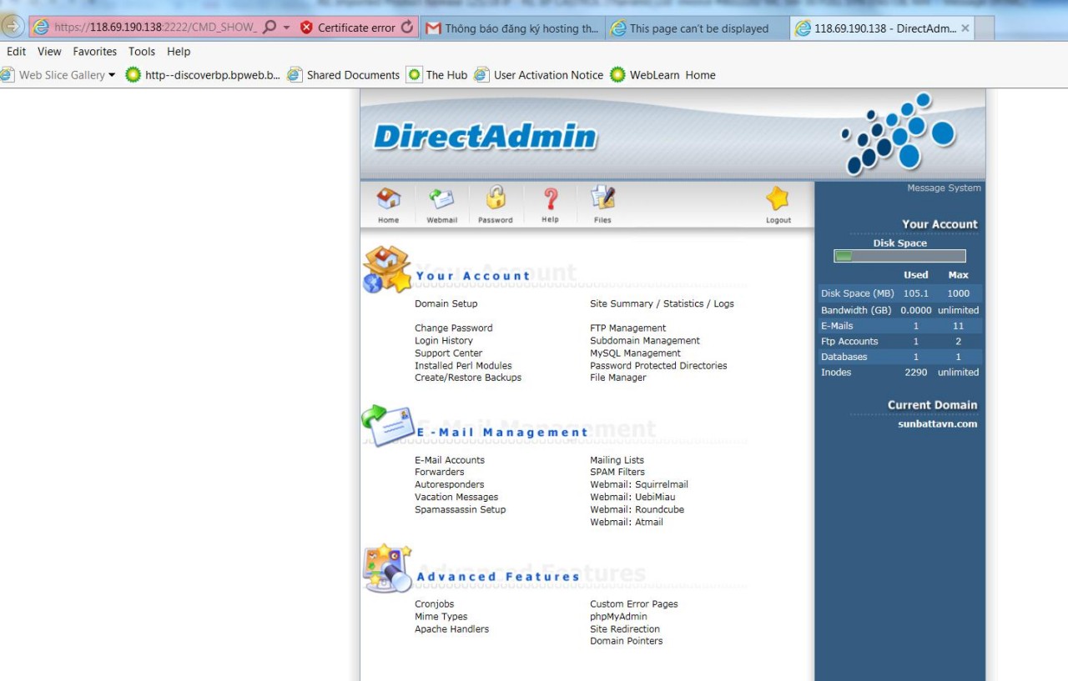
Task: Click the browser address bar URL
Action: coord(155,28)
